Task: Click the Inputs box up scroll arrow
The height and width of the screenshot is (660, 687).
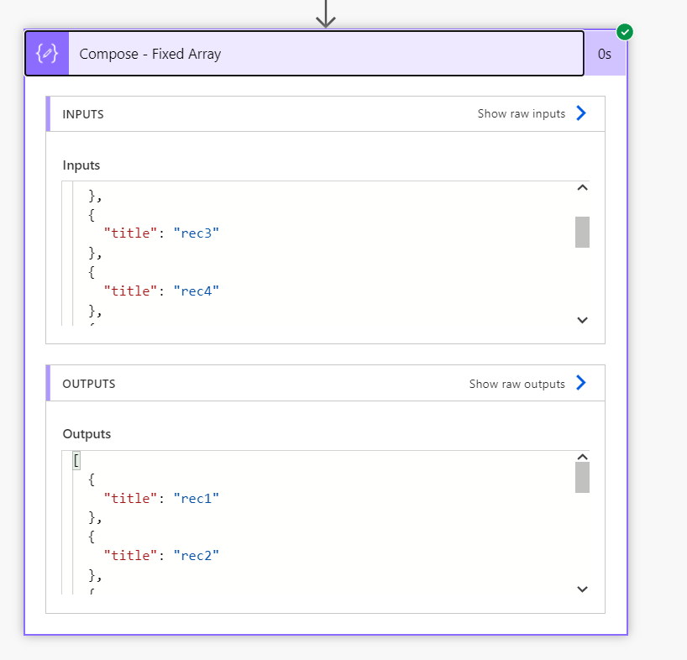Action: [582, 188]
